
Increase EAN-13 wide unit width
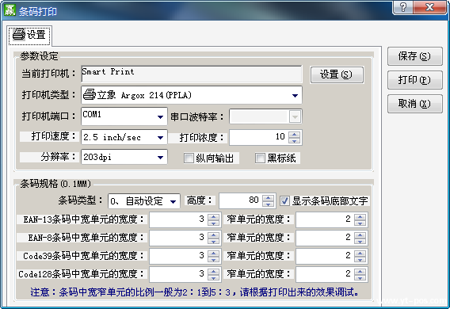pyautogui.click(x=213, y=217)
